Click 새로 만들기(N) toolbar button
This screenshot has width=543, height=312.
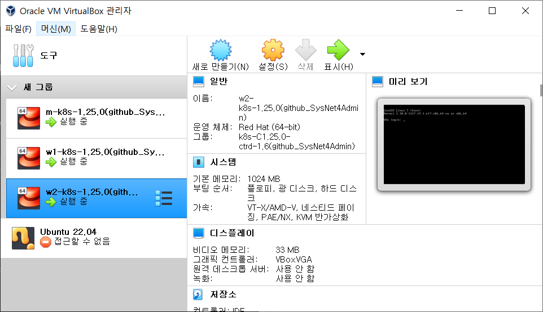point(221,55)
